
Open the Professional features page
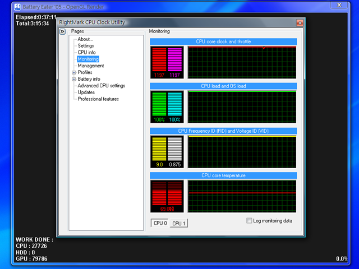98,99
